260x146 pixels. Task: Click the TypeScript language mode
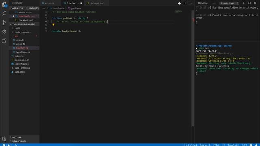pos(233,145)
